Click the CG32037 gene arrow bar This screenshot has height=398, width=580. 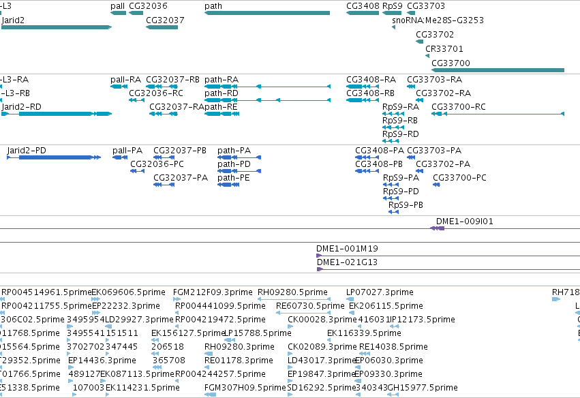click(162, 27)
